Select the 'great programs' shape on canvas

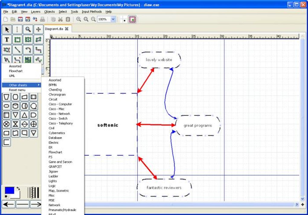198,125
